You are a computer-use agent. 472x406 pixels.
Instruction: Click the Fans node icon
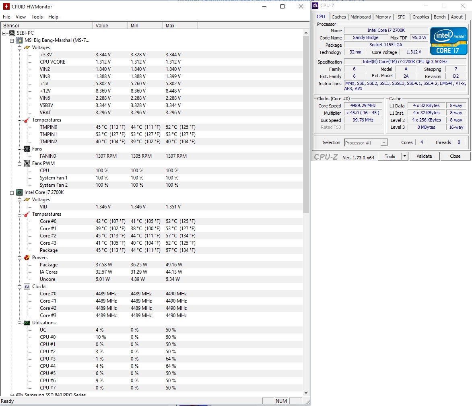point(27,148)
